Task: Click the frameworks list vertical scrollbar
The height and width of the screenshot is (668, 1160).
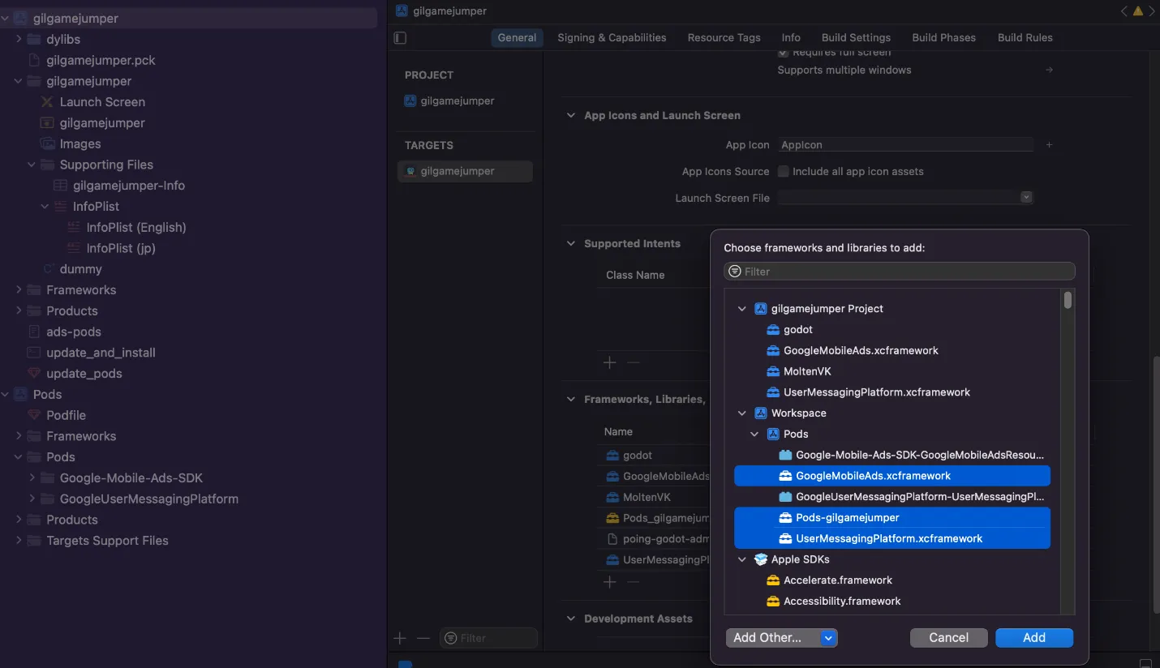Action: click(1068, 301)
